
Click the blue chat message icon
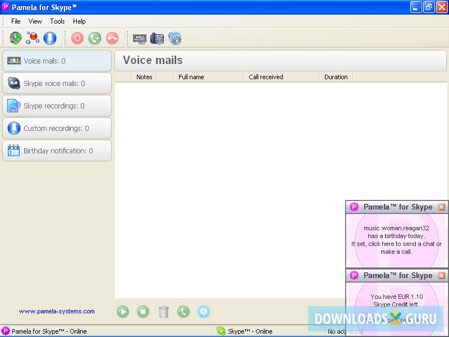(x=204, y=312)
